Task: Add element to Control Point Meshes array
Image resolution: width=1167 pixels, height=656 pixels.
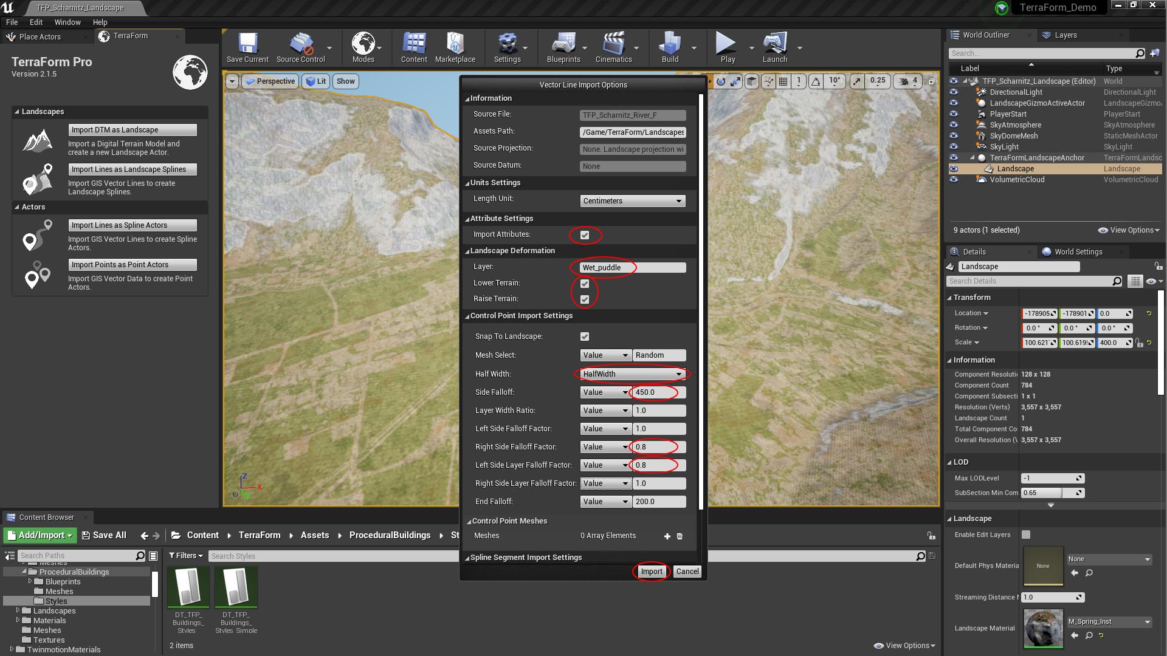Action: pos(667,536)
